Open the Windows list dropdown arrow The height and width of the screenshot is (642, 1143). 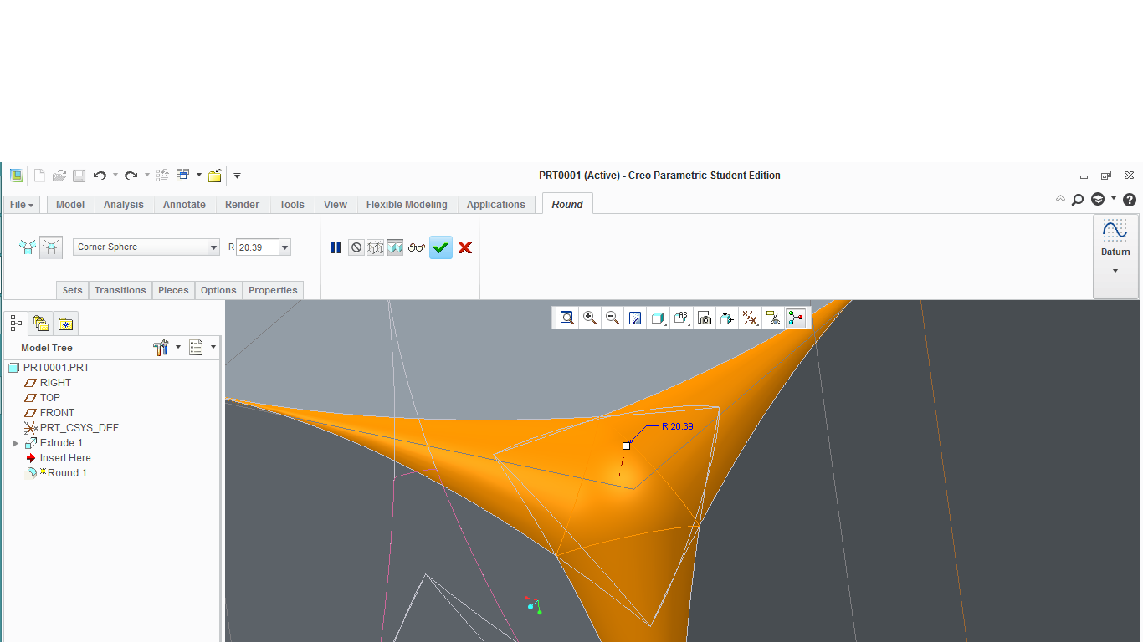pos(198,176)
